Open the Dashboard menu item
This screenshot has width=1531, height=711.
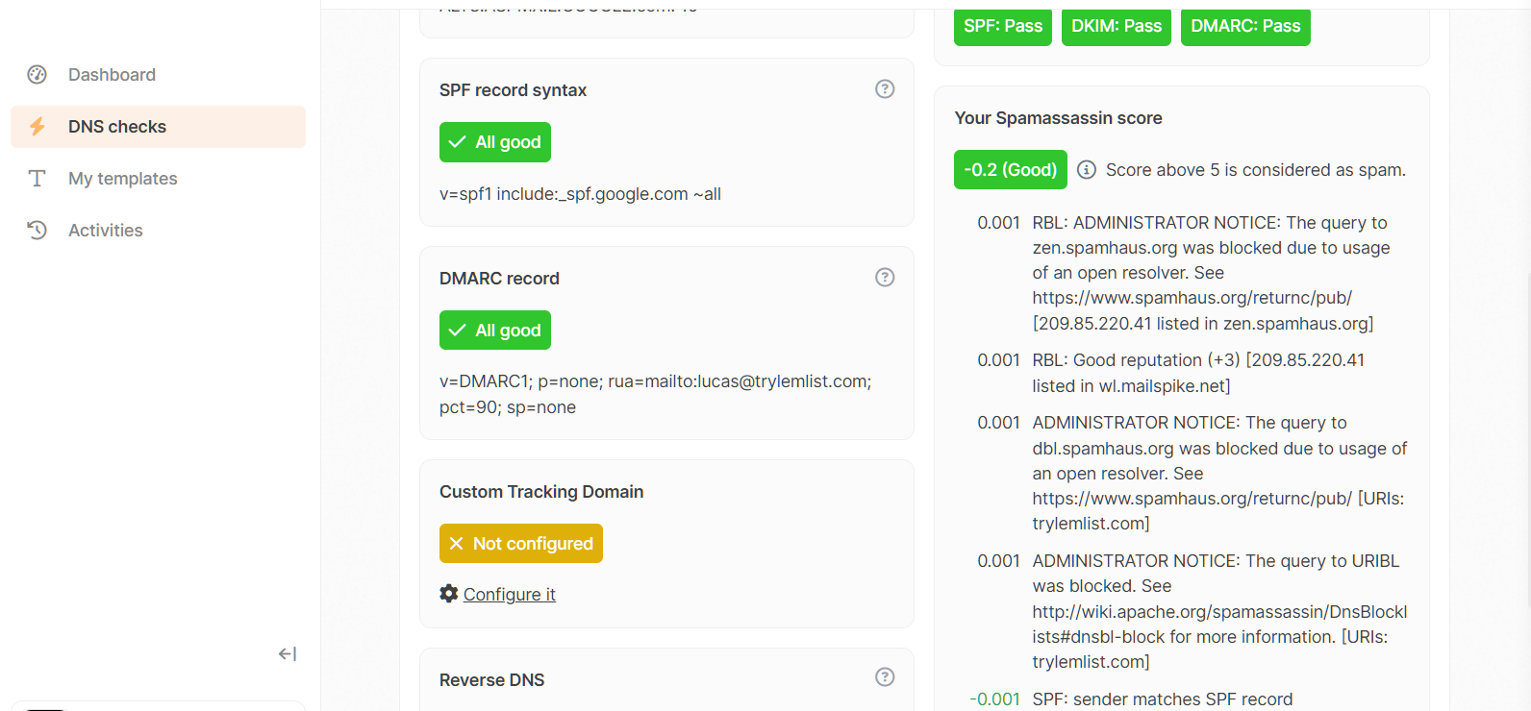[112, 75]
